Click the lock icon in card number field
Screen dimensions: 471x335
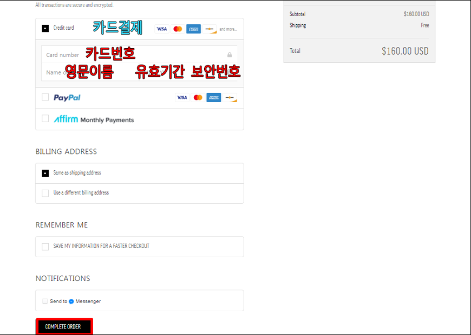[230, 55]
